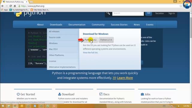
Task: Switch to Chrome in the taskbar
Action: (15, 106)
